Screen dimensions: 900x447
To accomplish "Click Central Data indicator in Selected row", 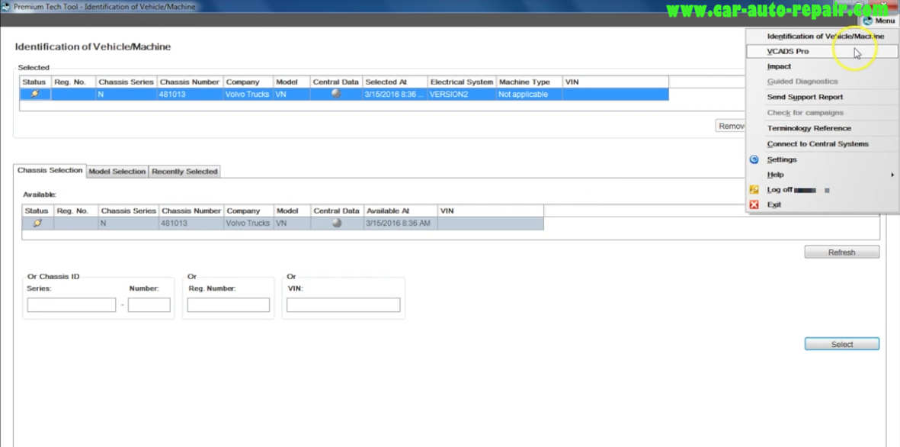I will [336, 94].
